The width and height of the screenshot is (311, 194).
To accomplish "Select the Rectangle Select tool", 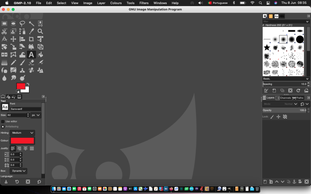I will pos(5,23).
